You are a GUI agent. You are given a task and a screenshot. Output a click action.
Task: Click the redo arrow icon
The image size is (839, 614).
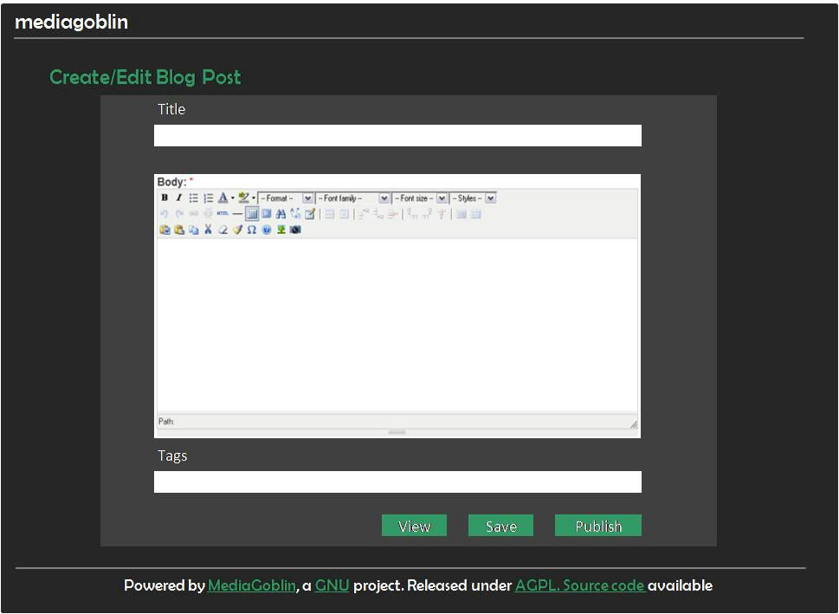(x=179, y=214)
